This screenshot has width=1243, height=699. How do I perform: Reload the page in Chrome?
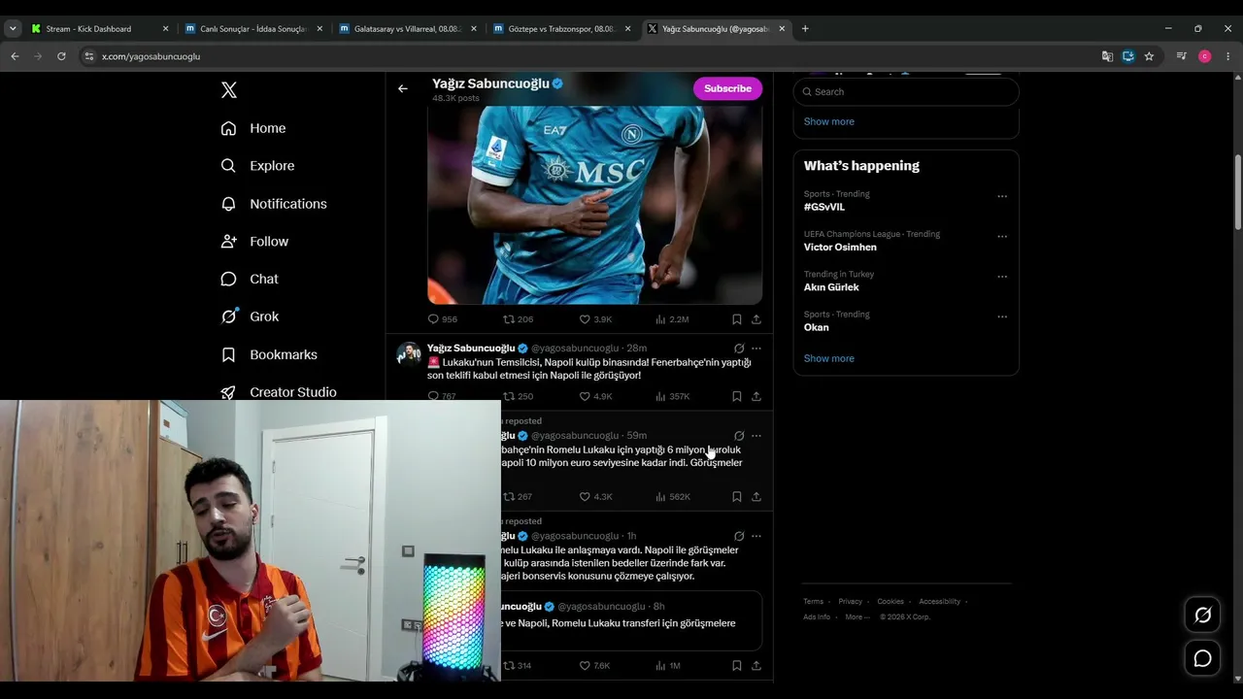pos(61,56)
